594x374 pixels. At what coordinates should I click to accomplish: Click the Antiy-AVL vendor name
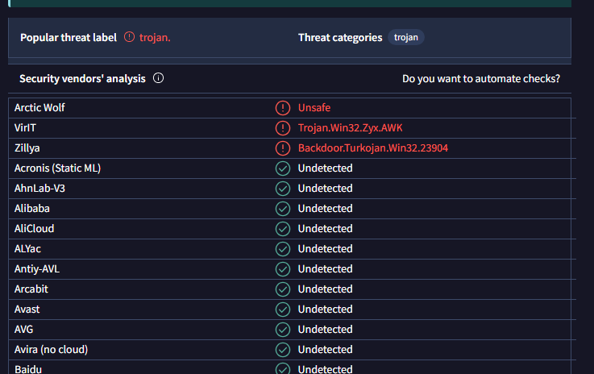pos(37,269)
